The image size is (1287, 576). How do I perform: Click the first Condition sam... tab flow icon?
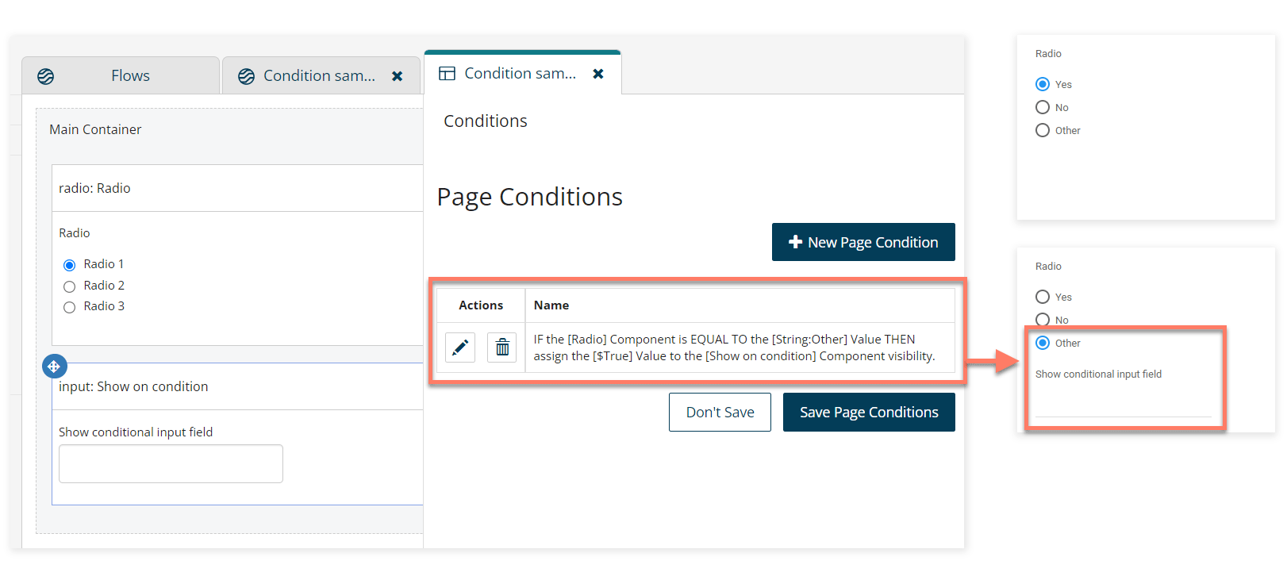point(247,76)
